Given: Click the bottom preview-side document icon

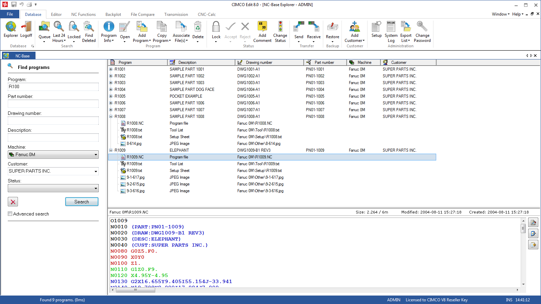Looking at the screenshot, I should (x=533, y=245).
